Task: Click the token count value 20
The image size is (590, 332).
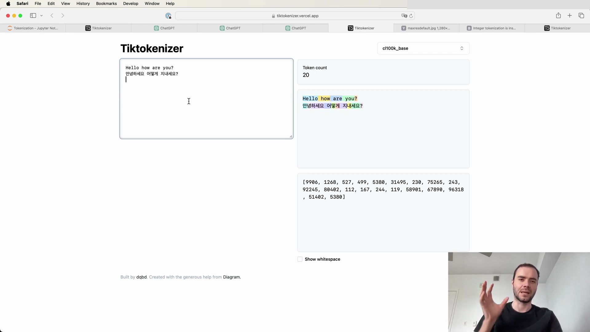Action: (x=306, y=75)
